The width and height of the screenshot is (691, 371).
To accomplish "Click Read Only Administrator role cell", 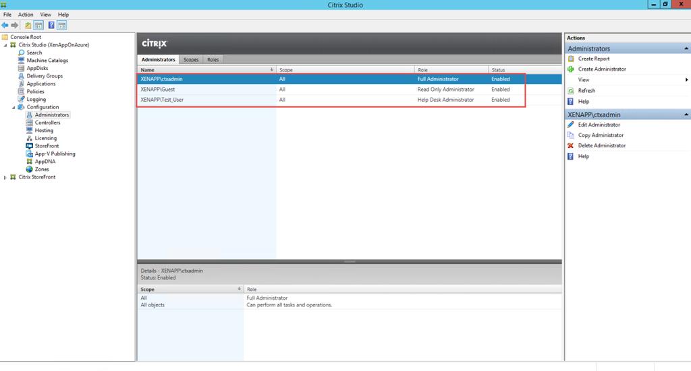I will pos(445,90).
